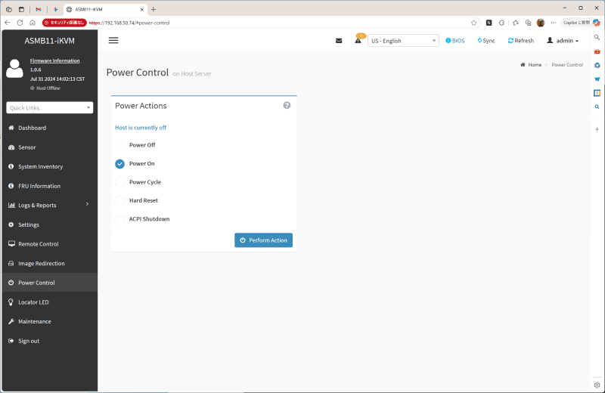Click the Notion extension icon in toolbar
The width and height of the screenshot is (605, 393).
489,23
